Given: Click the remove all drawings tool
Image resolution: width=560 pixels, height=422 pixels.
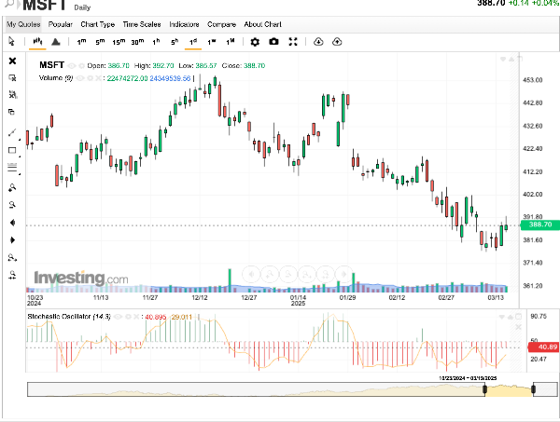Looking at the screenshot, I should [12, 94].
